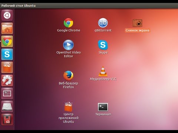
Task: Launch Chrome from the launcher sidebar
Action: [7, 41]
